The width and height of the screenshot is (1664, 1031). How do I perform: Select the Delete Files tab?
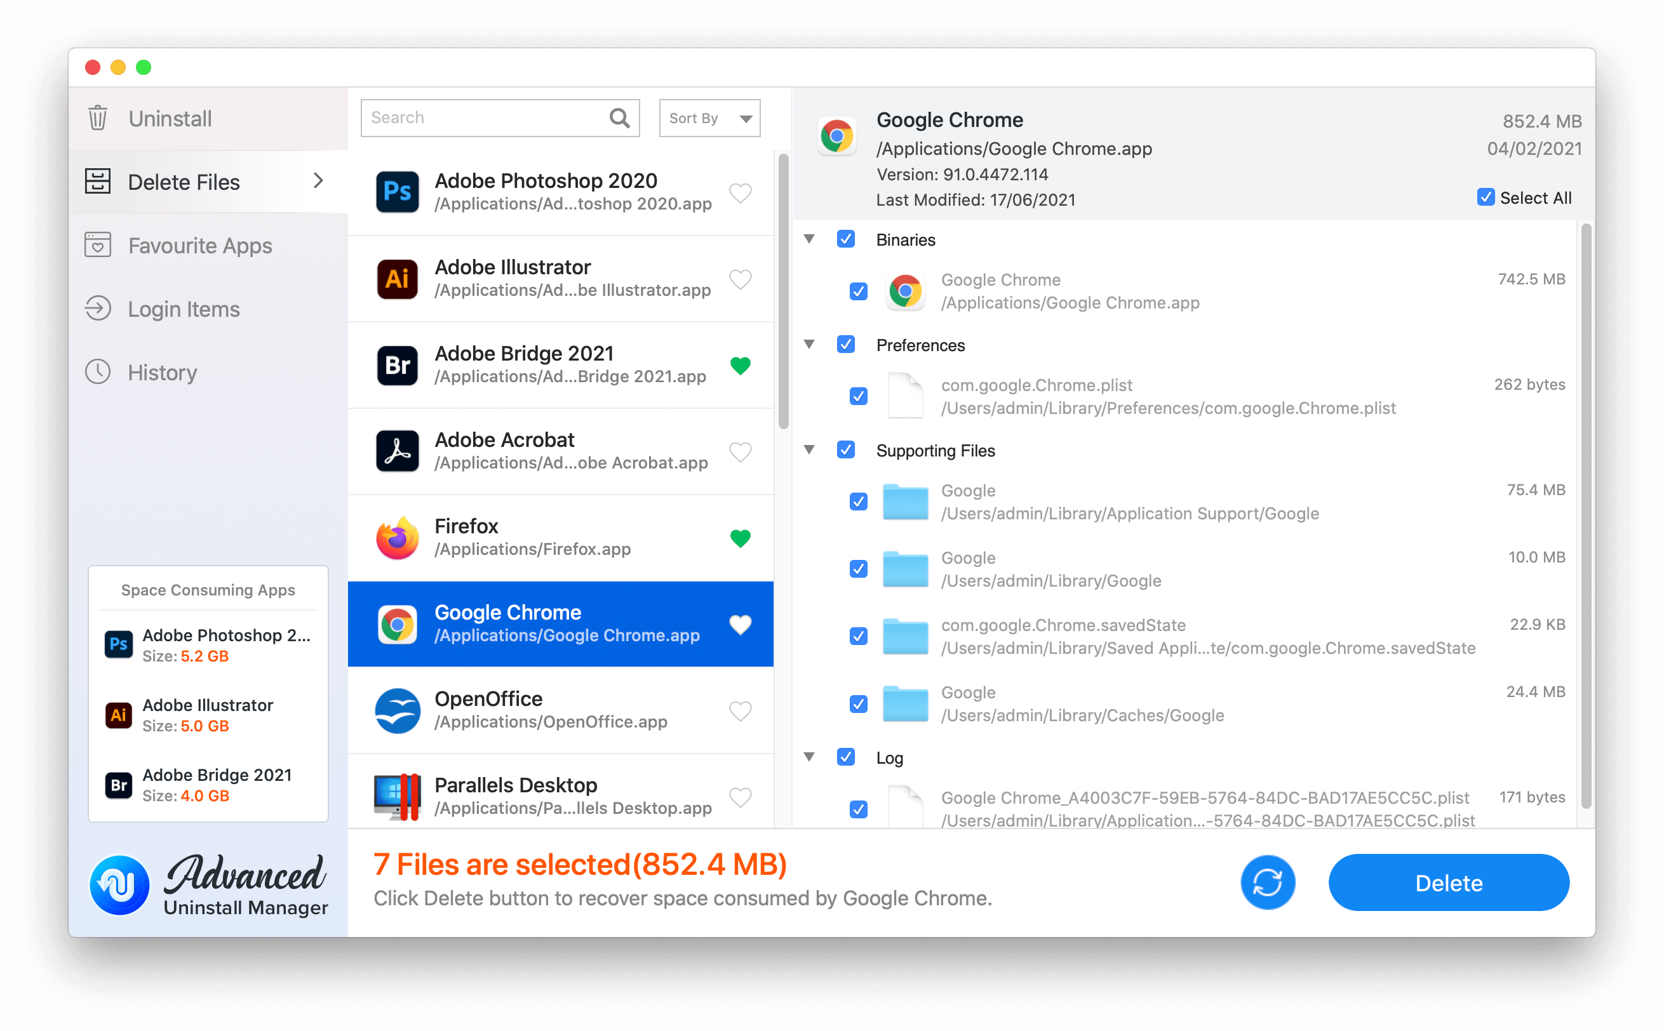[x=208, y=182]
